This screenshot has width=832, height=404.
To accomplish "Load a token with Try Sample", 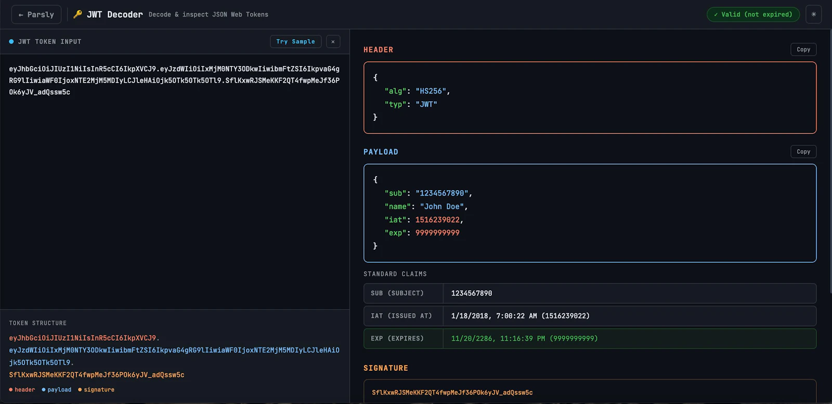I will pyautogui.click(x=295, y=42).
